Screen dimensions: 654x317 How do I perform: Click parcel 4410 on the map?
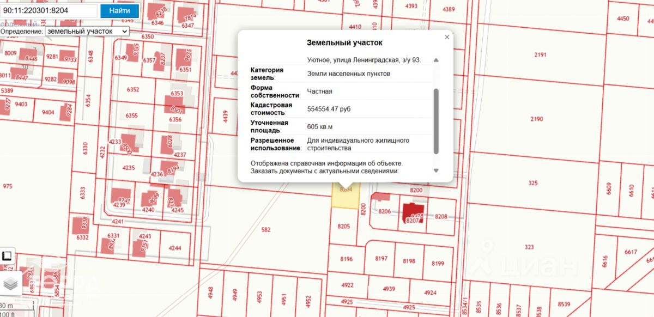[x=355, y=27]
